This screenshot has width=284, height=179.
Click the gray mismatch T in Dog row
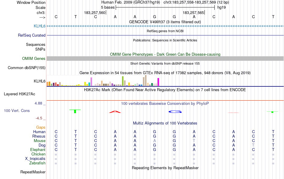point(253,145)
